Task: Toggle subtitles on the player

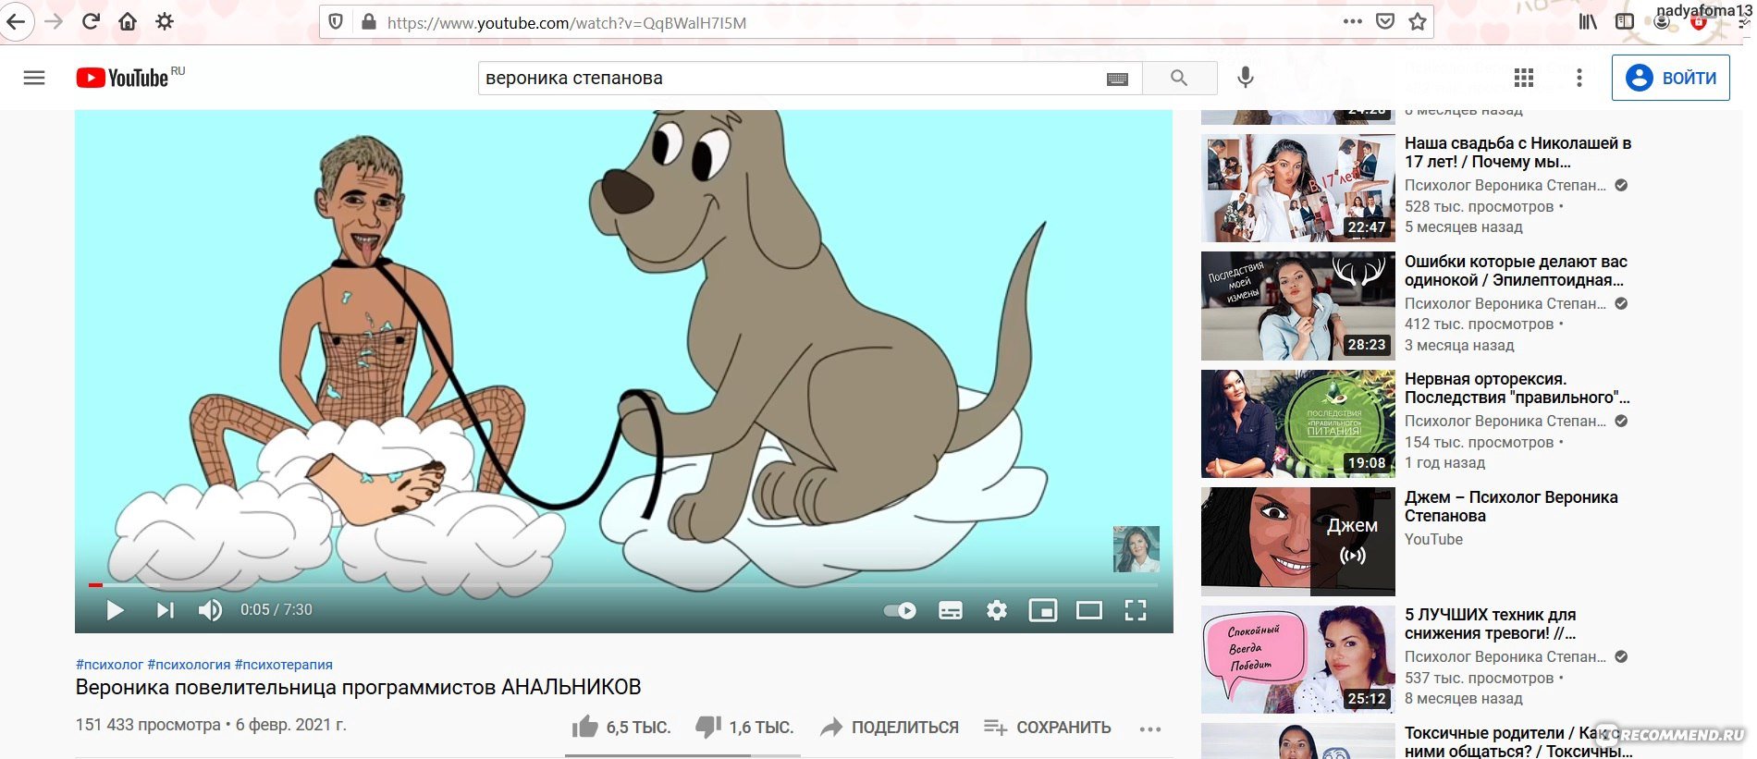Action: click(x=950, y=610)
